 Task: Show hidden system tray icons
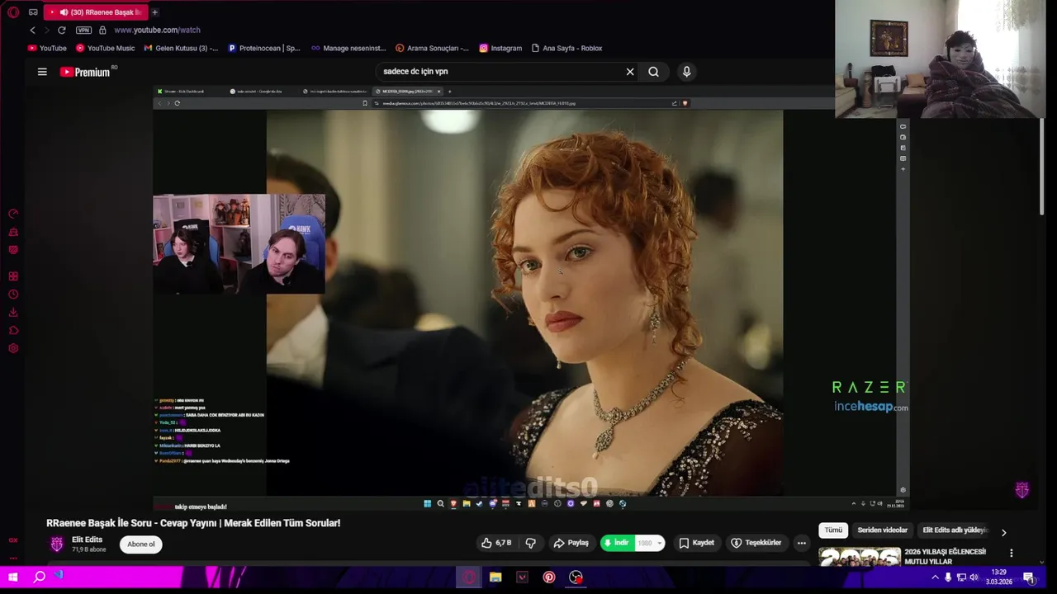[935, 577]
